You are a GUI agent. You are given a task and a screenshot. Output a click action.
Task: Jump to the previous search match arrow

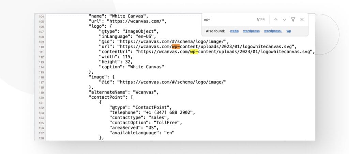tap(276, 20)
